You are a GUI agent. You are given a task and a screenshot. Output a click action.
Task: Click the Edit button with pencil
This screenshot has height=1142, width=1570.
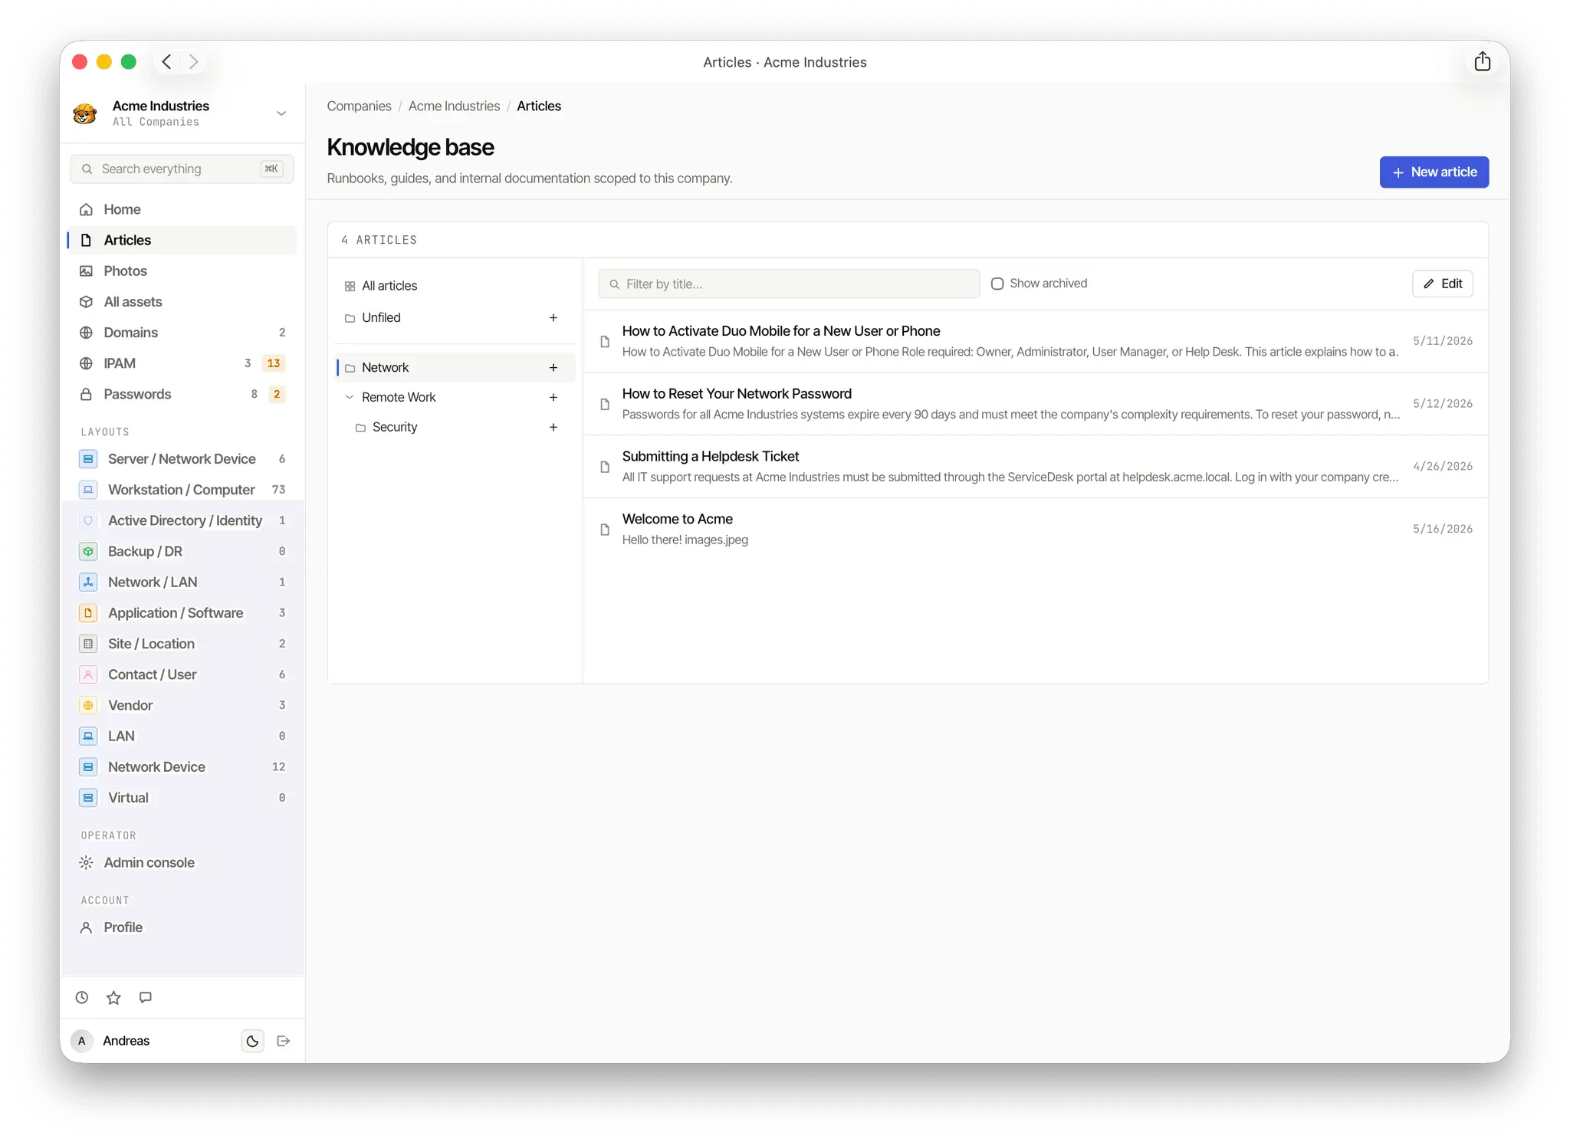click(x=1442, y=284)
